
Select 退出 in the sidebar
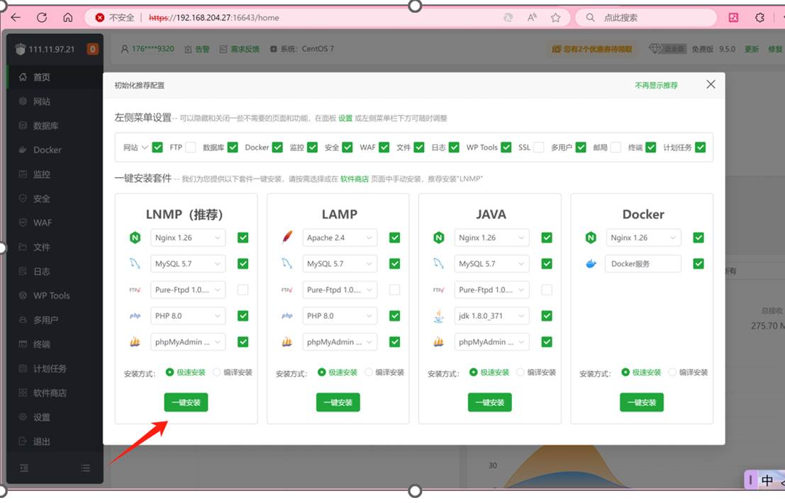pos(55,441)
